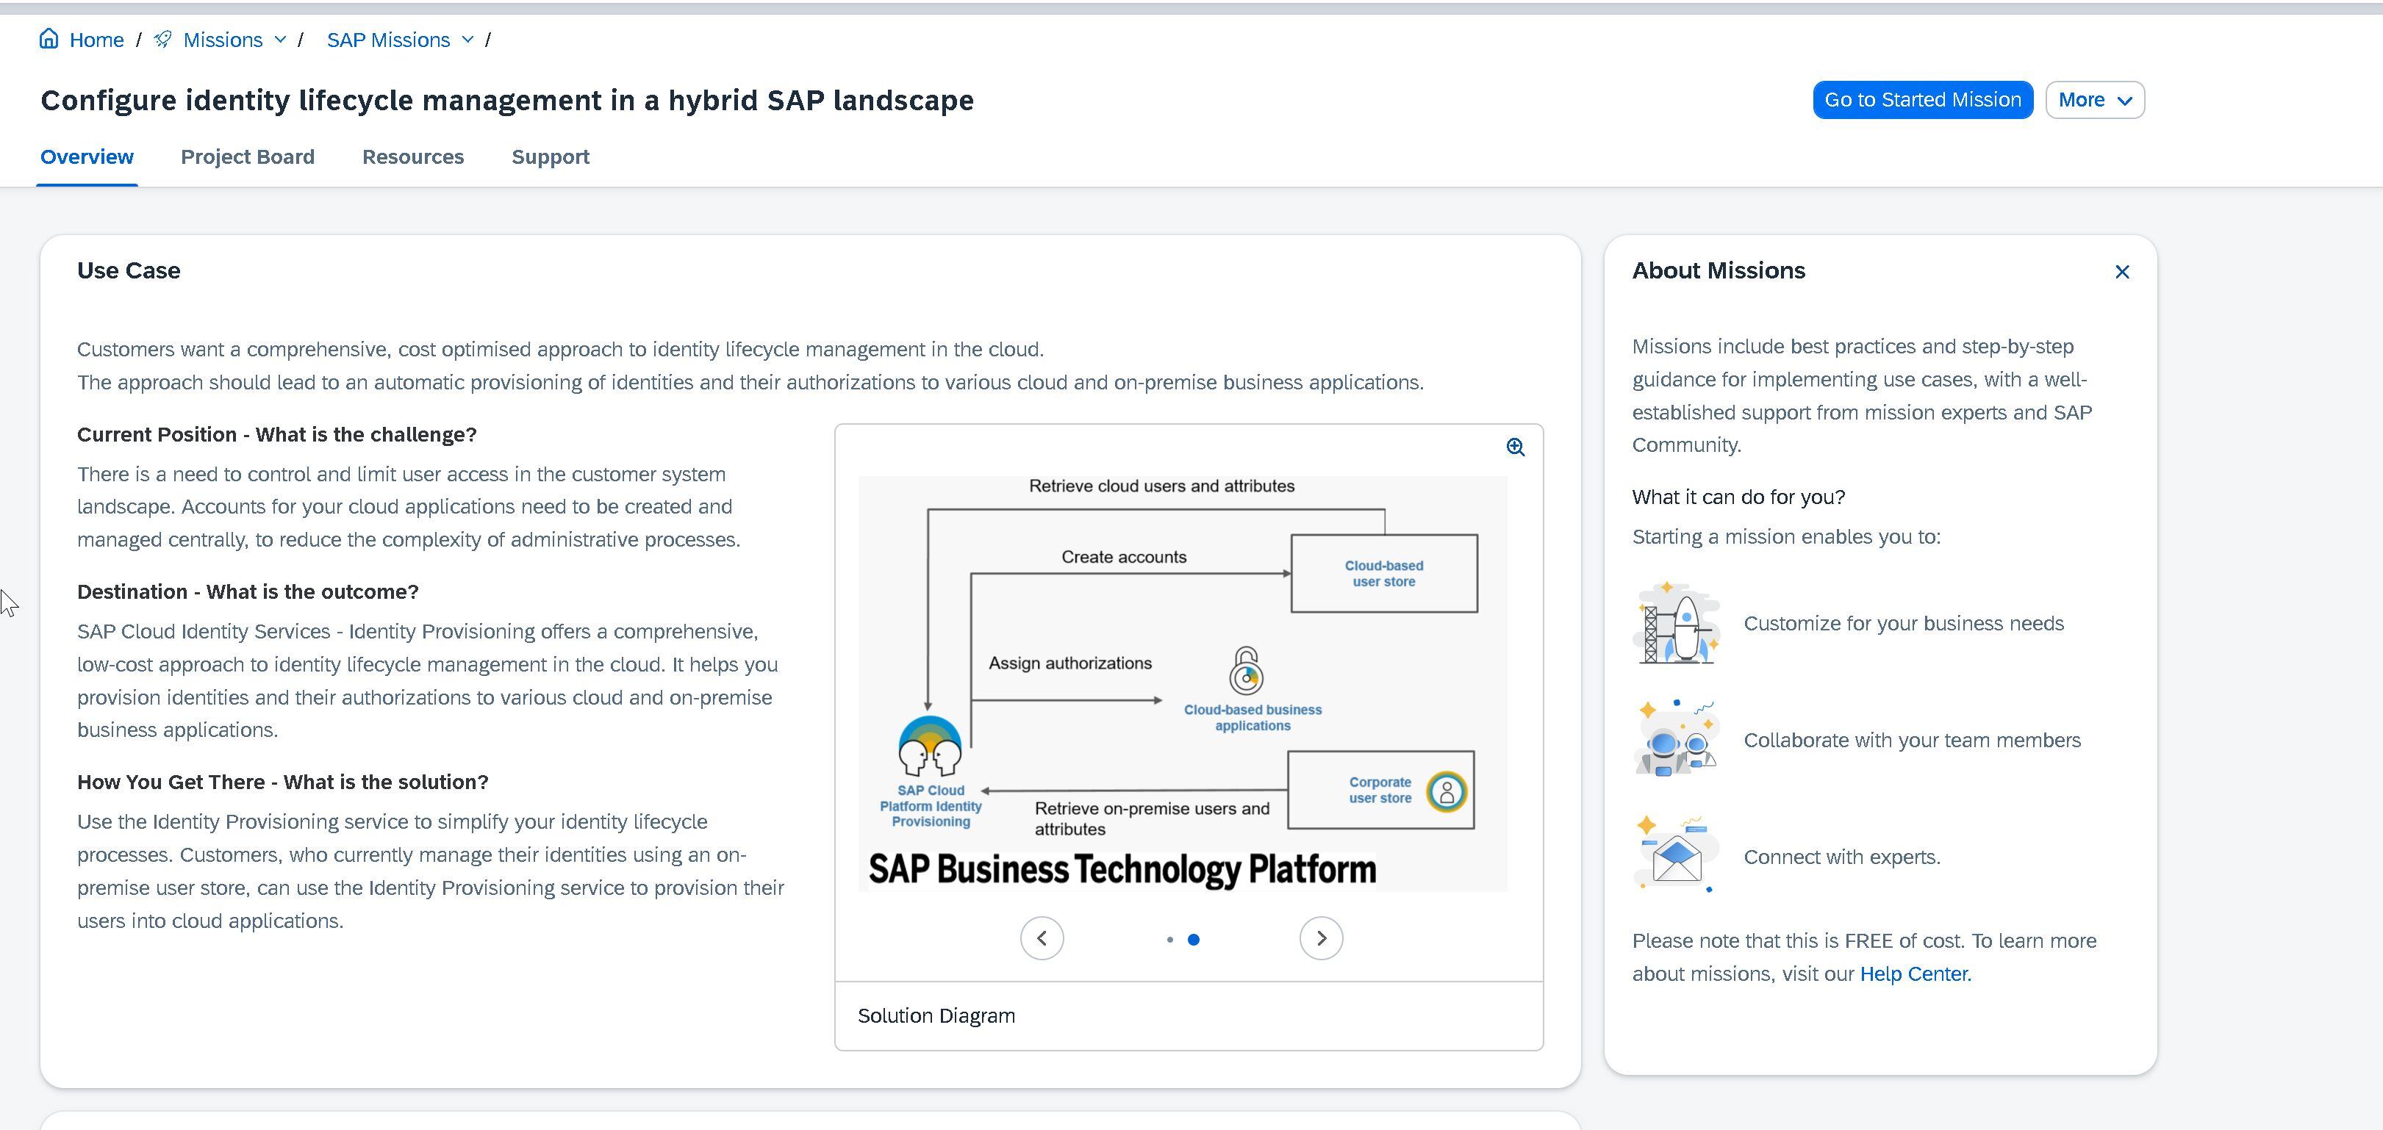Screen dimensions: 2383x1130
Task: Click the Cloud-based user store box
Action: tap(1384, 573)
